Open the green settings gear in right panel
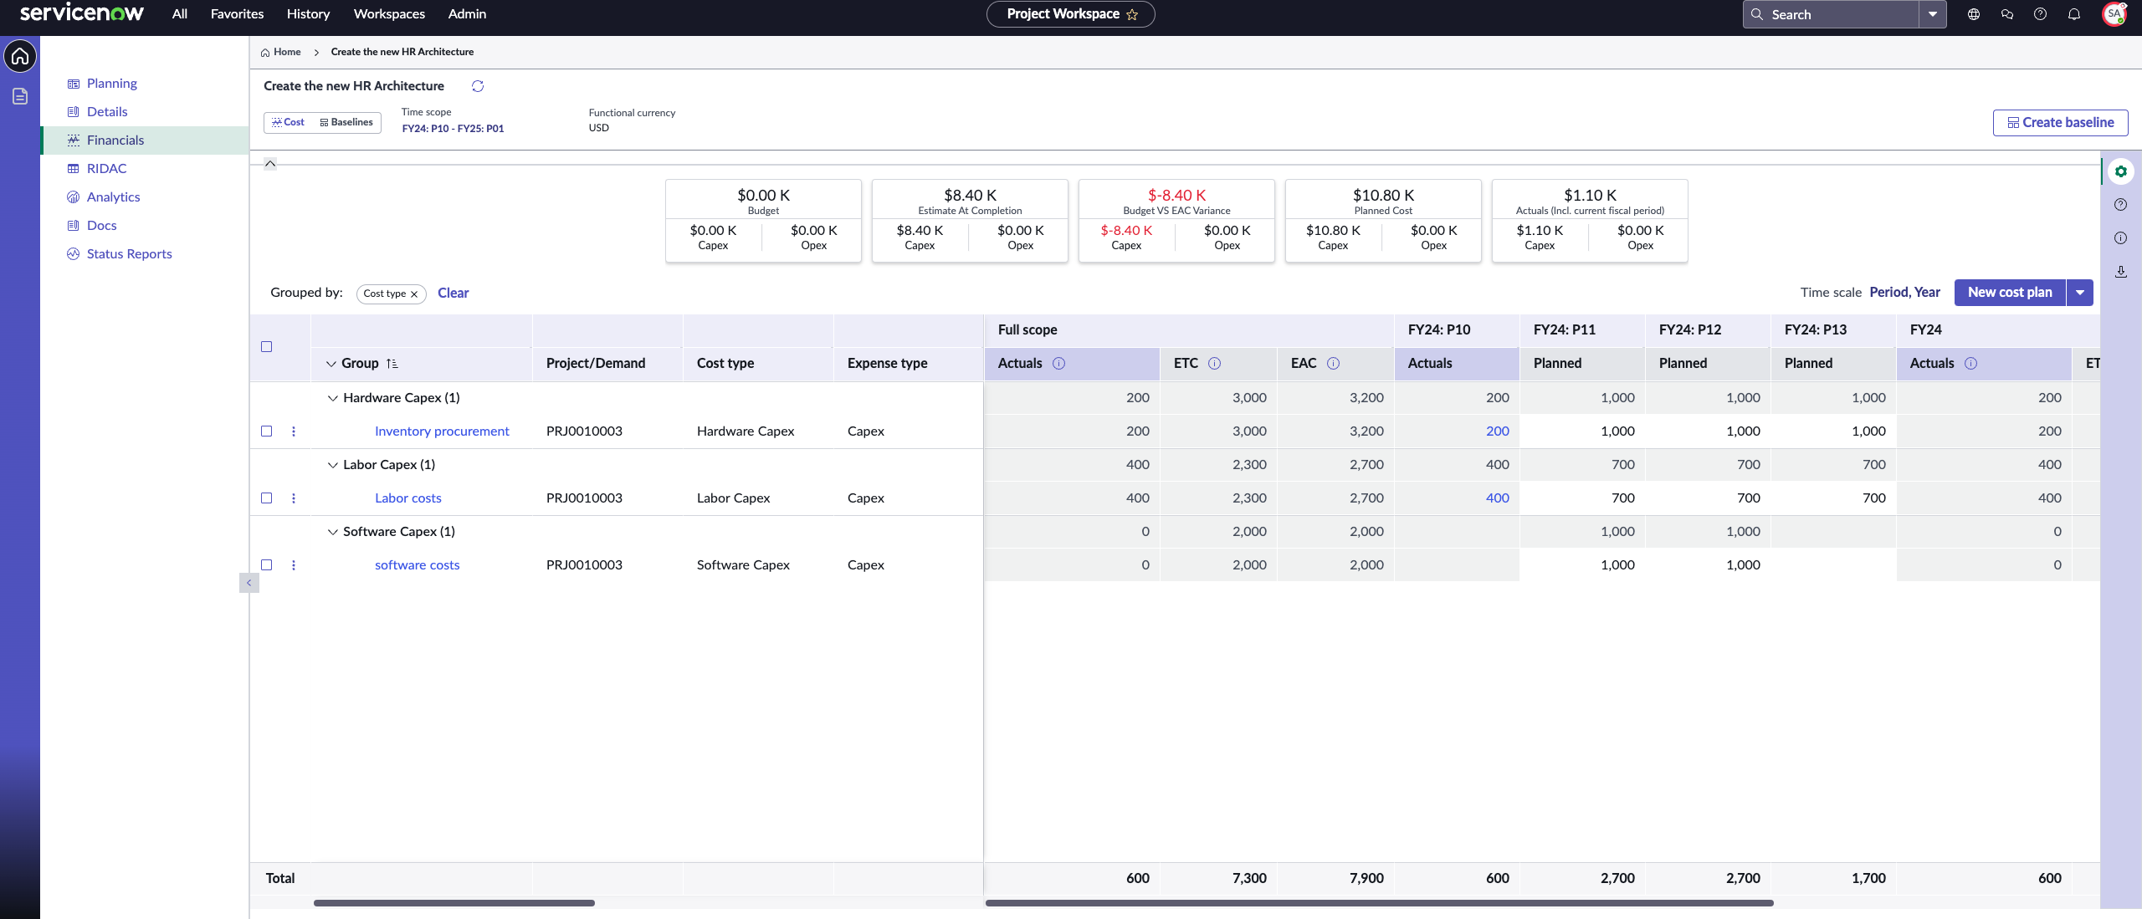 2121,171
